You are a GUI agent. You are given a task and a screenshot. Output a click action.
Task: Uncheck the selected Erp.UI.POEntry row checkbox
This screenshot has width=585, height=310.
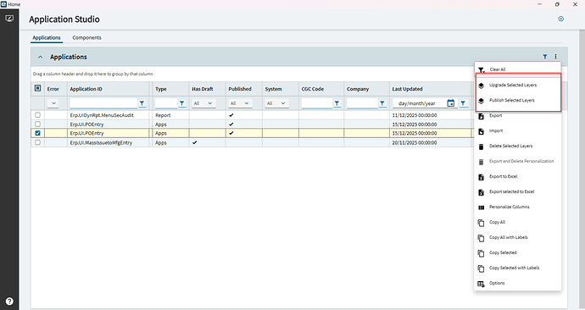(37, 133)
